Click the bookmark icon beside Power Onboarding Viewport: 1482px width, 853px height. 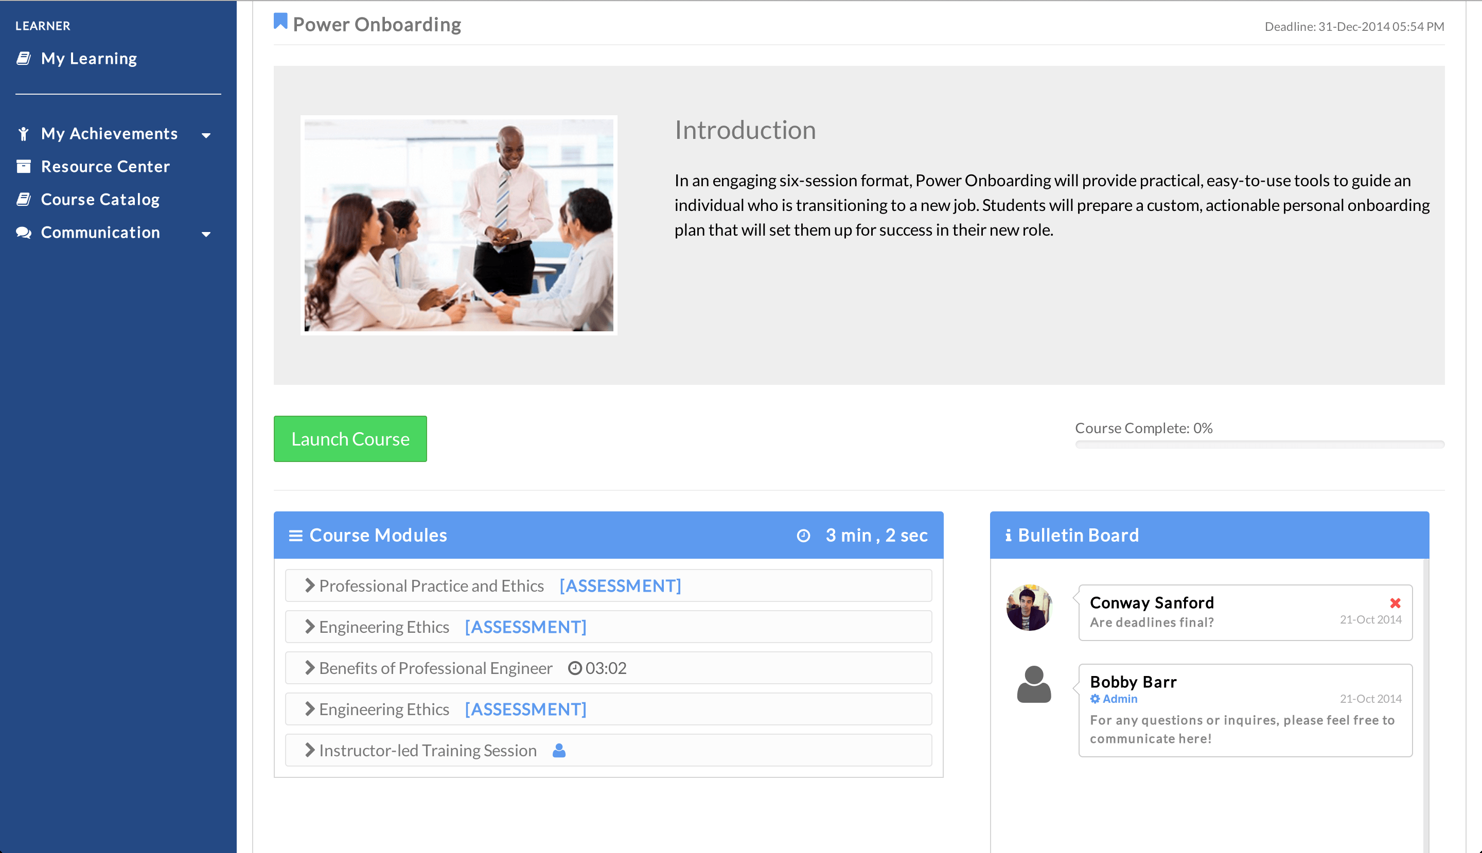click(280, 22)
